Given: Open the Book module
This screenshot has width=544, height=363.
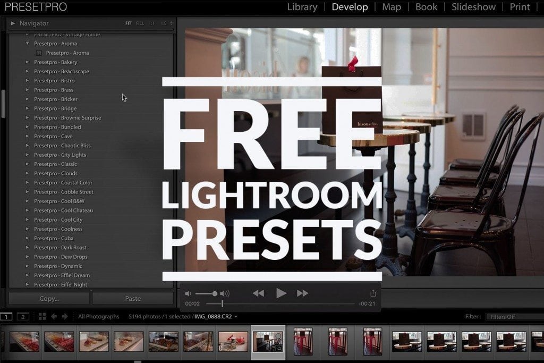Looking at the screenshot, I should 427,7.
